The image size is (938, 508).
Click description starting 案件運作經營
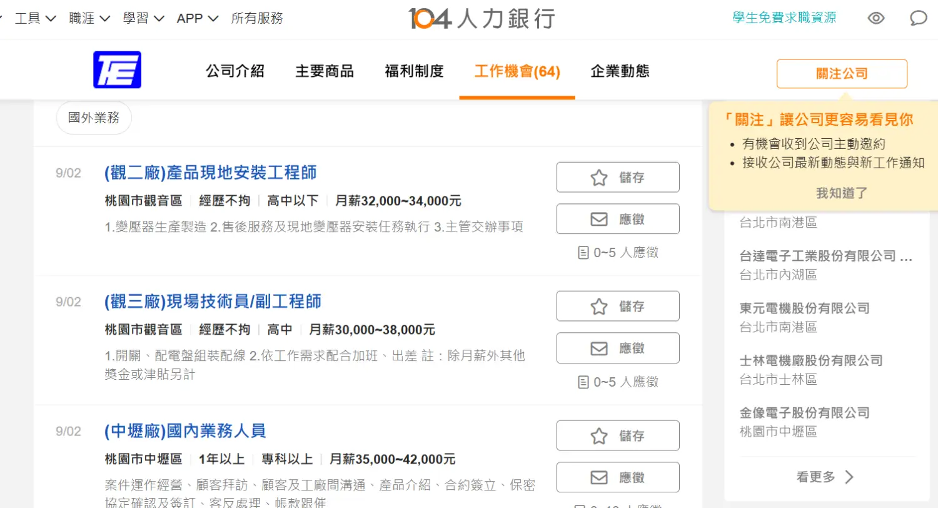[x=320, y=494]
